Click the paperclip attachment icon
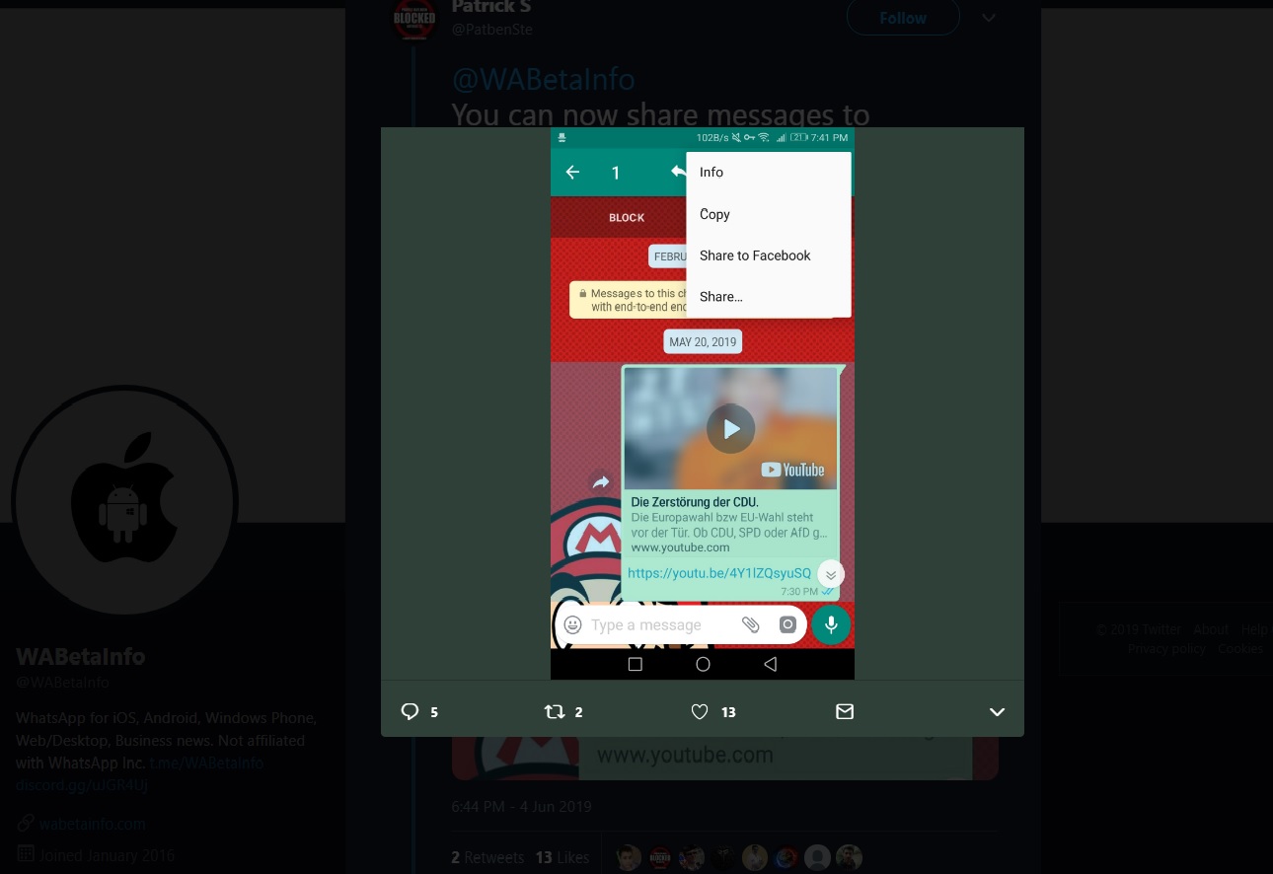 [x=750, y=624]
